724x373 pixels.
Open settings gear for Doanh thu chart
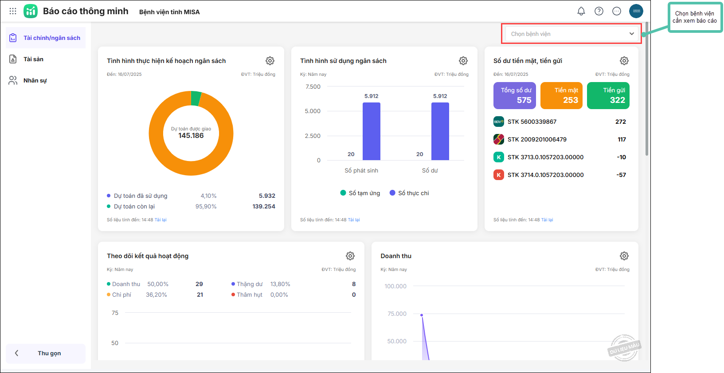(x=624, y=256)
